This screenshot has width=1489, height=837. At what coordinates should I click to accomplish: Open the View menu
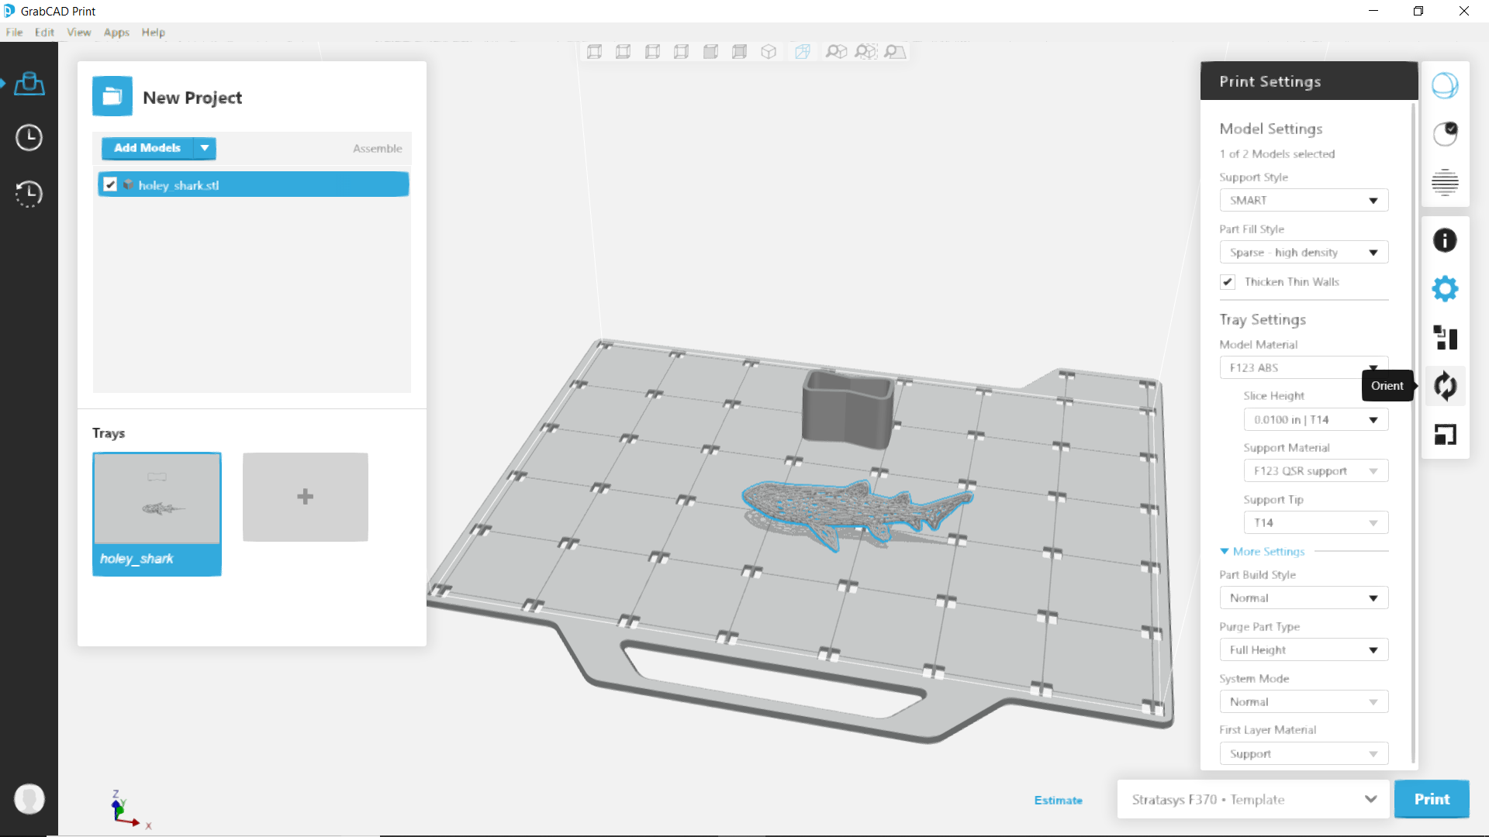[79, 33]
